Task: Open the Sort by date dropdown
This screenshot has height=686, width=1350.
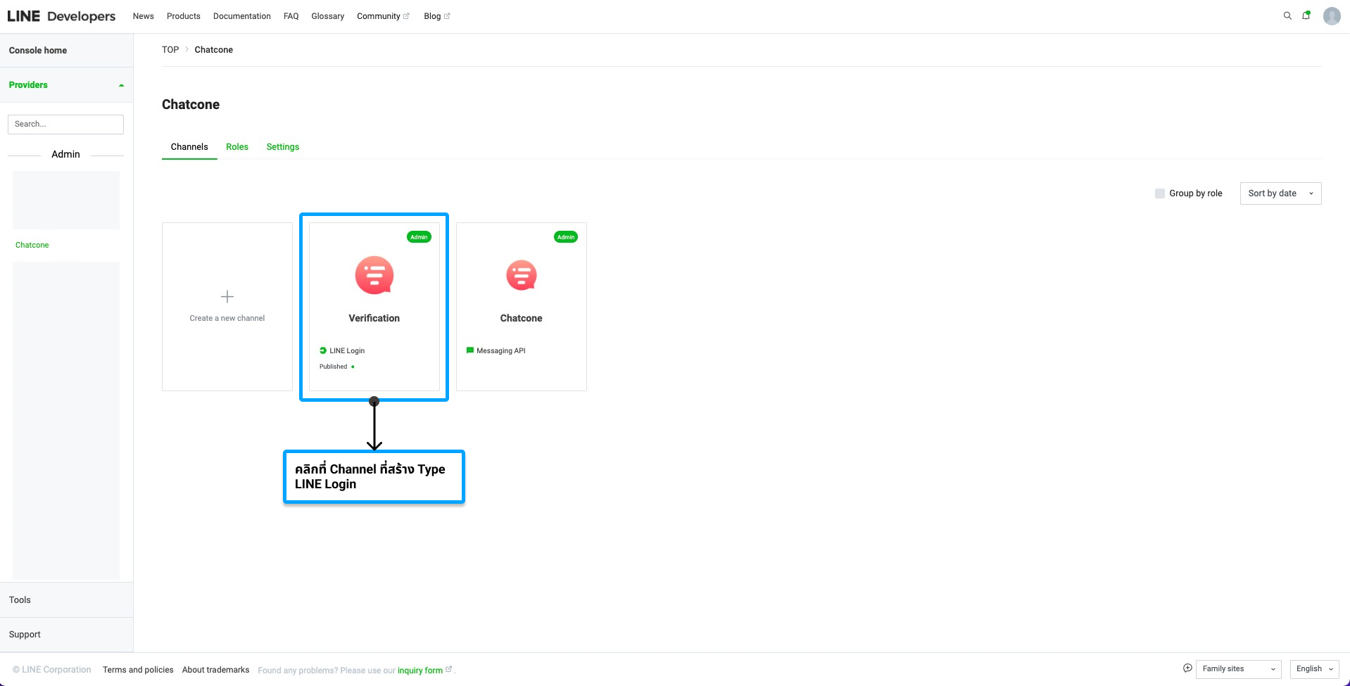Action: click(1280, 193)
